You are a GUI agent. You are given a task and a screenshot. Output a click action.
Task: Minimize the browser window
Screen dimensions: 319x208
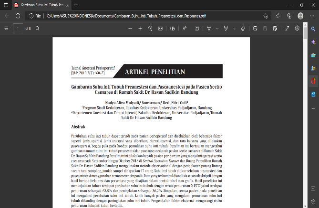(290, 5)
